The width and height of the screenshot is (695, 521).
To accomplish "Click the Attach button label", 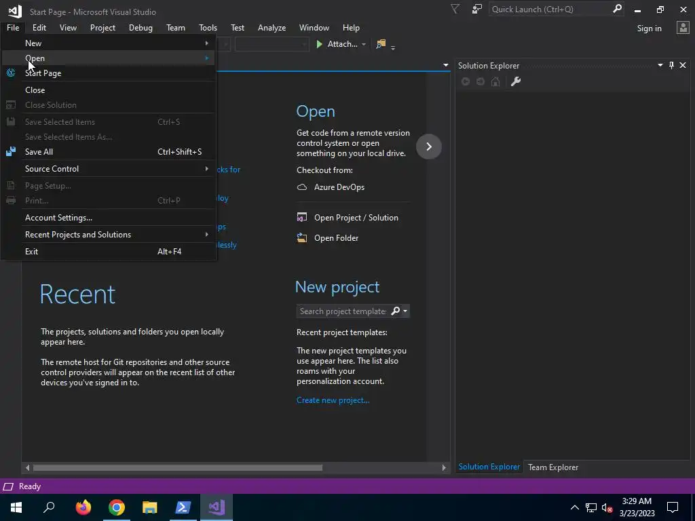I will click(x=342, y=44).
